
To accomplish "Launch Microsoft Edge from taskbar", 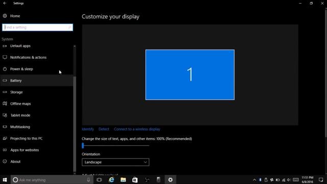I will click(x=111, y=179).
